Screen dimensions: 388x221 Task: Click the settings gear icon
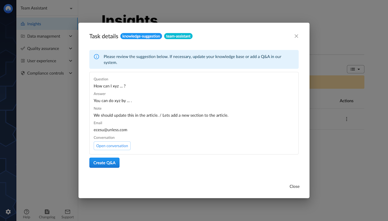[x=8, y=212]
